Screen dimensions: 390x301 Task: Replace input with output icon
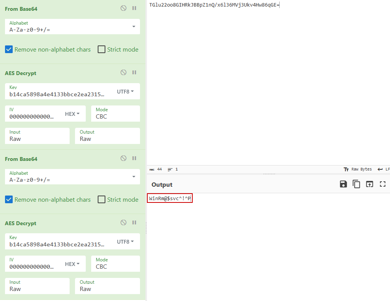click(x=370, y=184)
